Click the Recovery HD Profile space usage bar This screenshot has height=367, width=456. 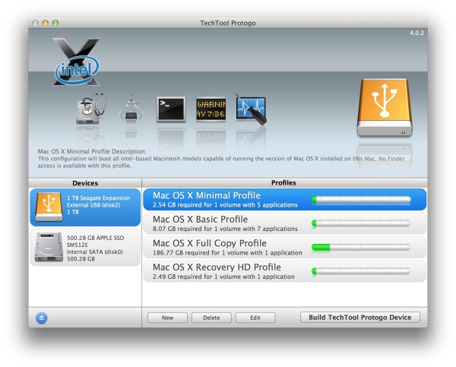coord(361,271)
